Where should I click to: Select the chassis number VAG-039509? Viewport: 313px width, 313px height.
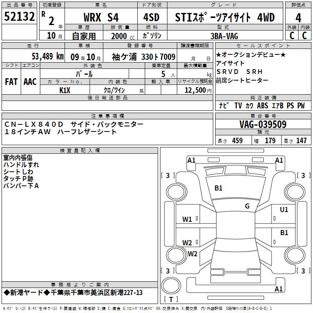coord(263,124)
